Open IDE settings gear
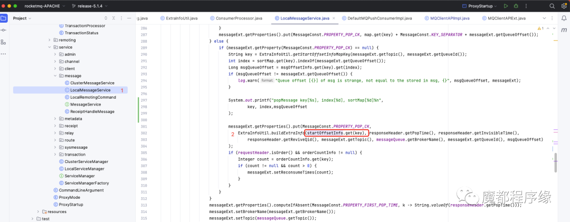570x222 pixels. pos(564,6)
